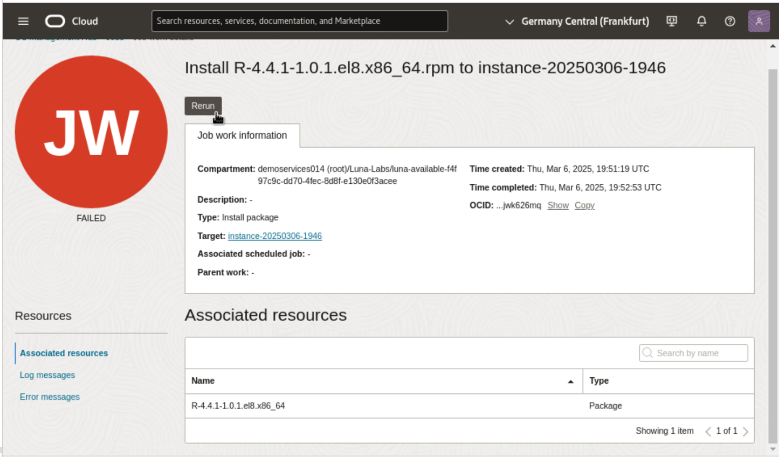Click the FAILED status label
Image resolution: width=779 pixels, height=457 pixels.
pos(91,218)
